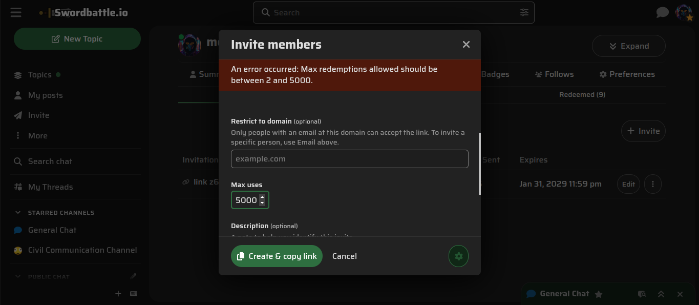Open the hamburger sidebar menu
The height and width of the screenshot is (305, 699).
[16, 12]
